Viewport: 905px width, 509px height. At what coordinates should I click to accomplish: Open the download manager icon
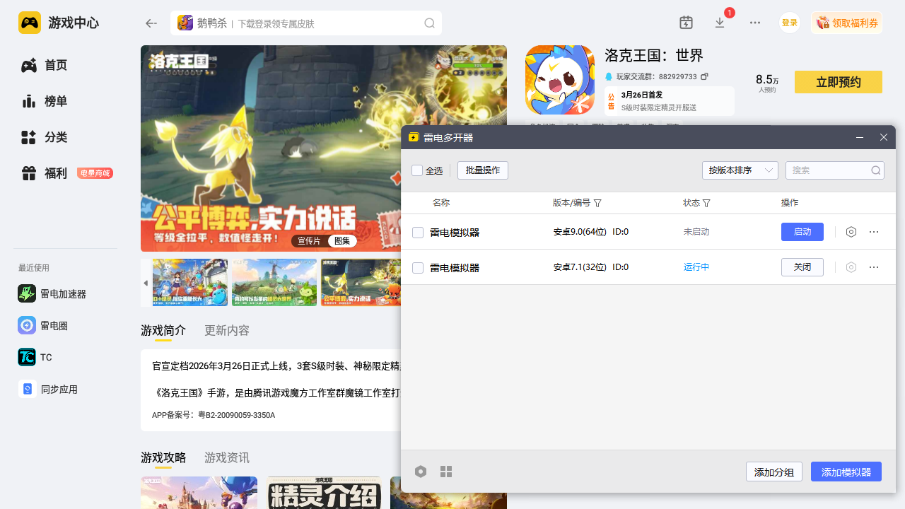pos(720,23)
